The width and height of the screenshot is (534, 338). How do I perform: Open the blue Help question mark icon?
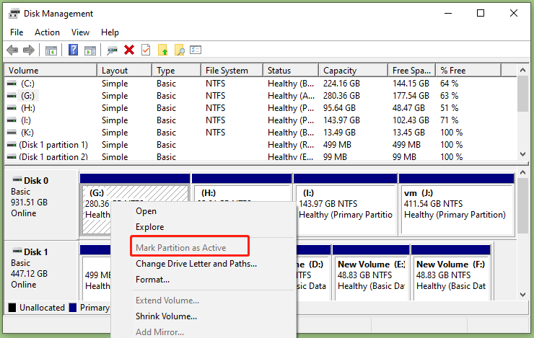click(x=73, y=50)
